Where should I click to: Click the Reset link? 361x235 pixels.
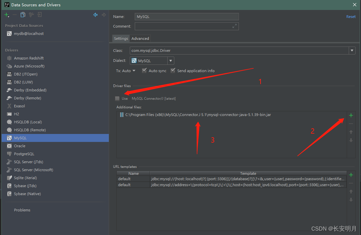coord(351,17)
